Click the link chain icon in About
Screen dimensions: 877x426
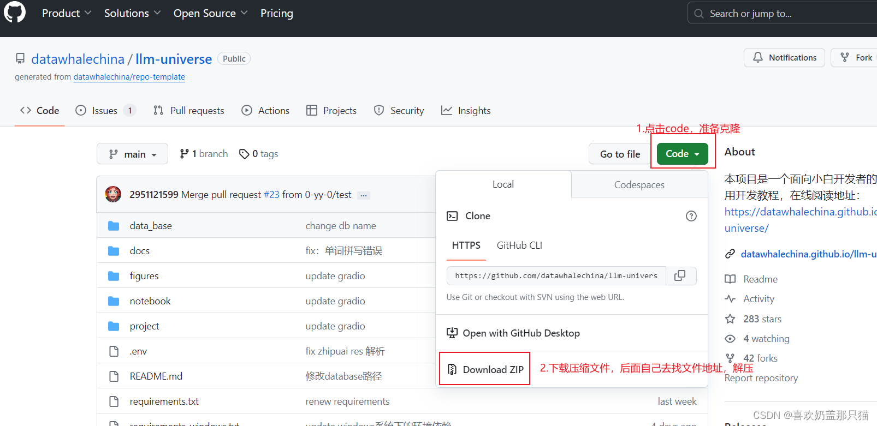tap(730, 254)
